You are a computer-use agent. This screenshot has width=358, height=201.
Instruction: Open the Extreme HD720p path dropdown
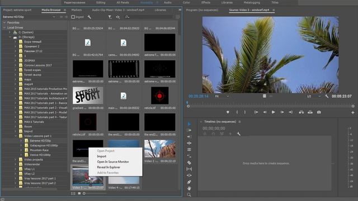(x=54, y=17)
